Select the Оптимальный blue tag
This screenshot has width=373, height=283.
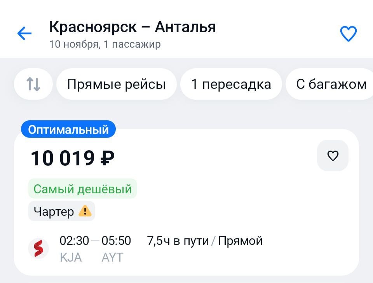pos(68,130)
